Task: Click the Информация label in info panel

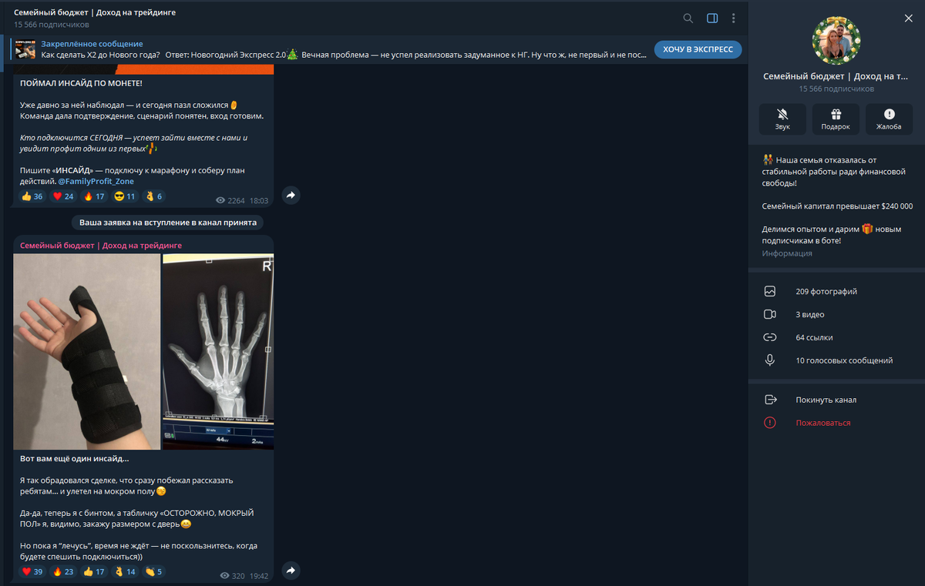Action: (x=787, y=253)
